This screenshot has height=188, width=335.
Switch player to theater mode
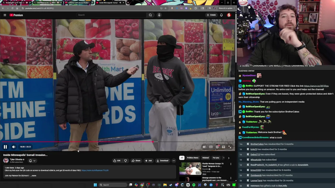point(224,147)
